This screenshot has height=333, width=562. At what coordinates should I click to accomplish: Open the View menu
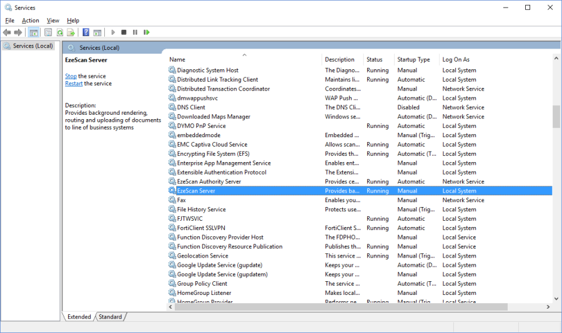click(x=53, y=21)
